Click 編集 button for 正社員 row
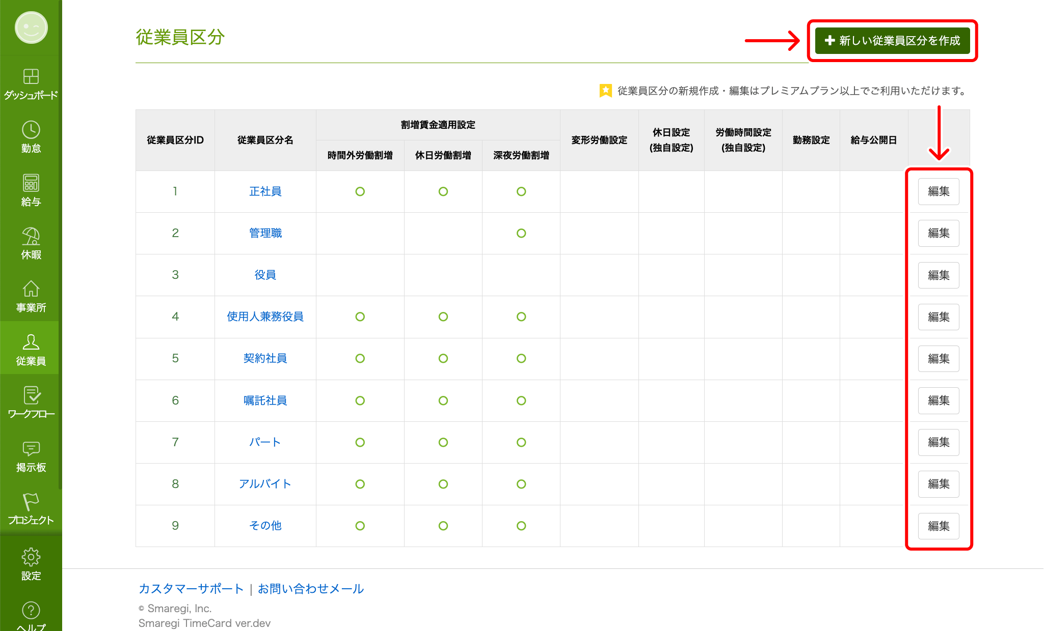 tap(939, 191)
